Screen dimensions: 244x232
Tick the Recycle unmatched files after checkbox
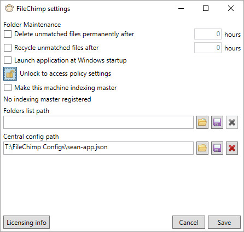(x=8, y=48)
